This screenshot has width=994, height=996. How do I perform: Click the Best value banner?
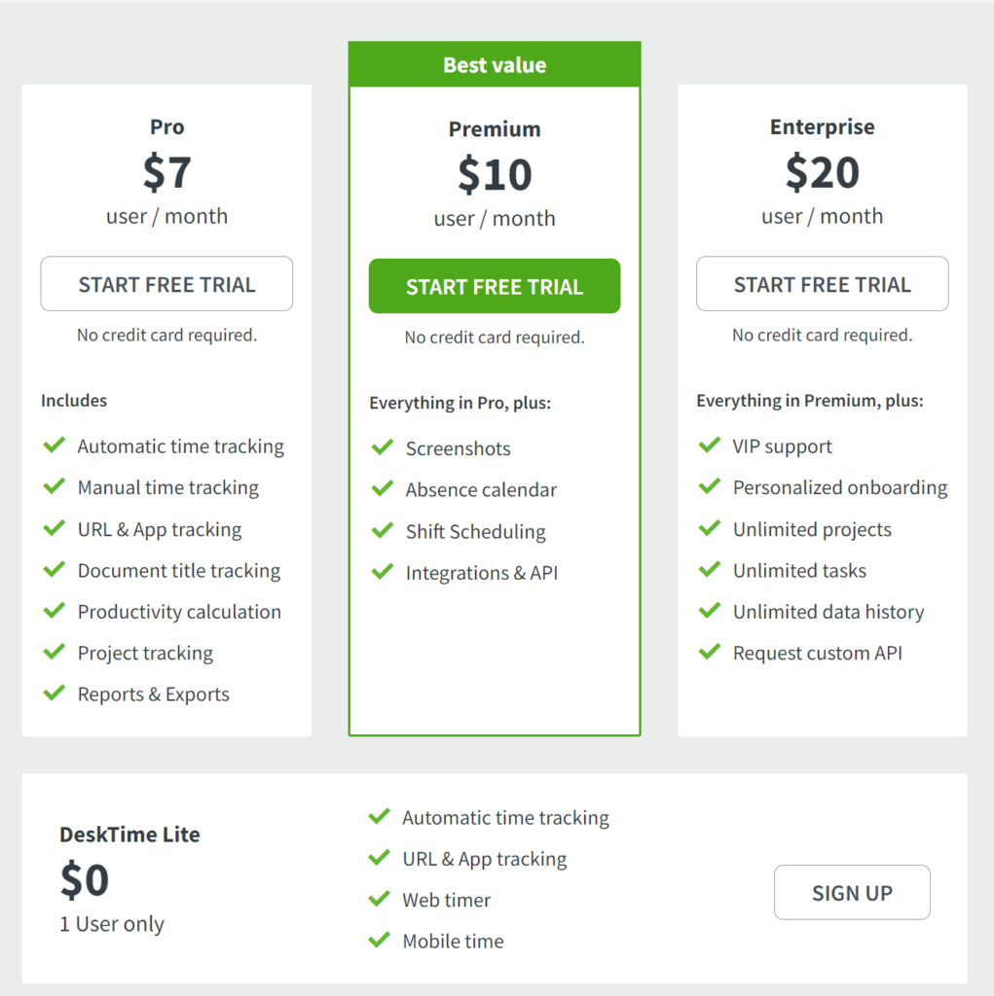coord(494,63)
